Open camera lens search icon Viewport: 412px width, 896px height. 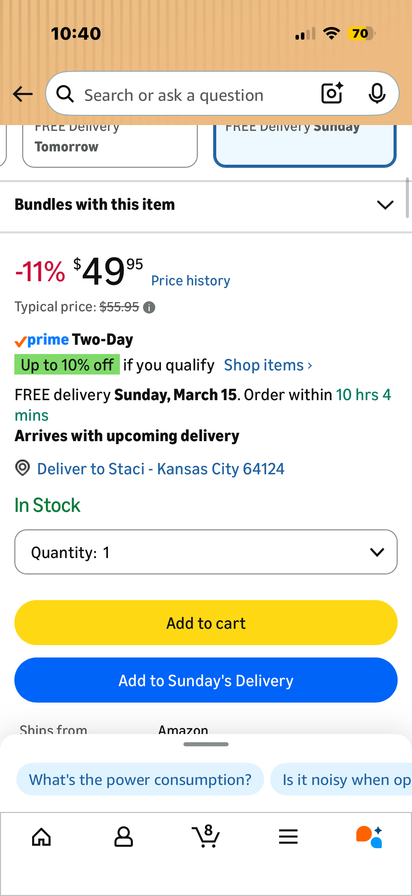click(332, 93)
